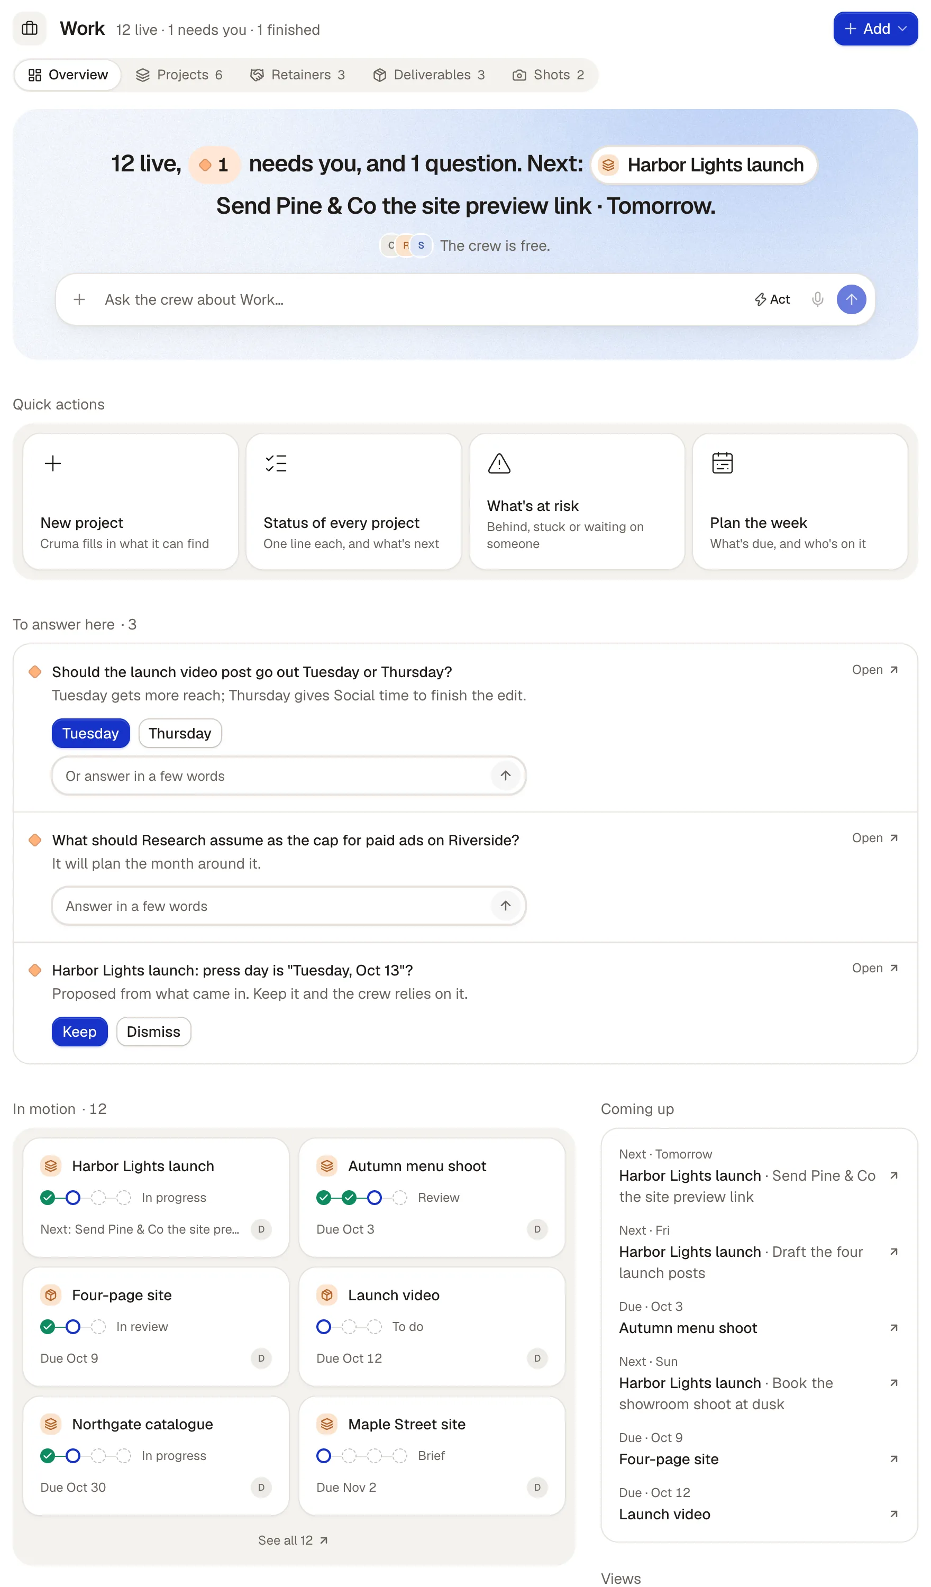Open the New project quick action

click(x=130, y=501)
